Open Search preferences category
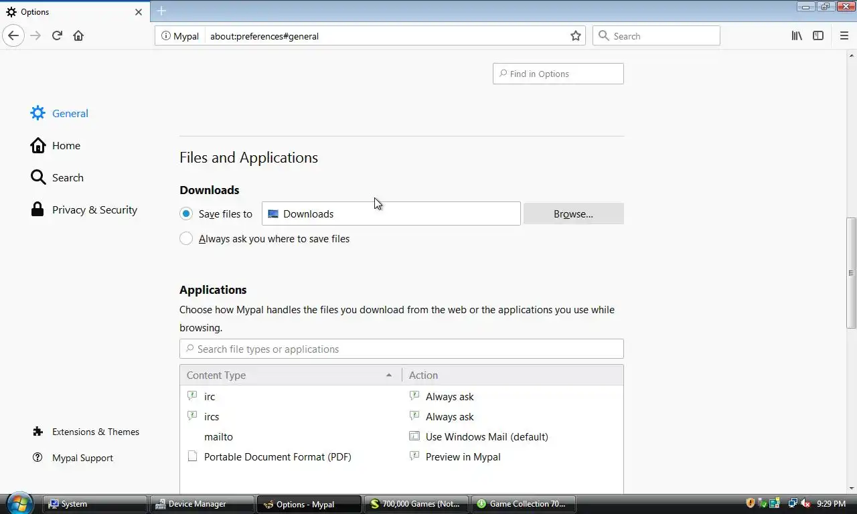The width and height of the screenshot is (857, 514). click(57, 177)
